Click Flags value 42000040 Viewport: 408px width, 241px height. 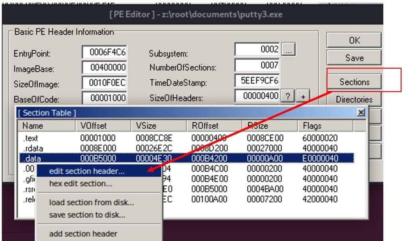coord(320,199)
